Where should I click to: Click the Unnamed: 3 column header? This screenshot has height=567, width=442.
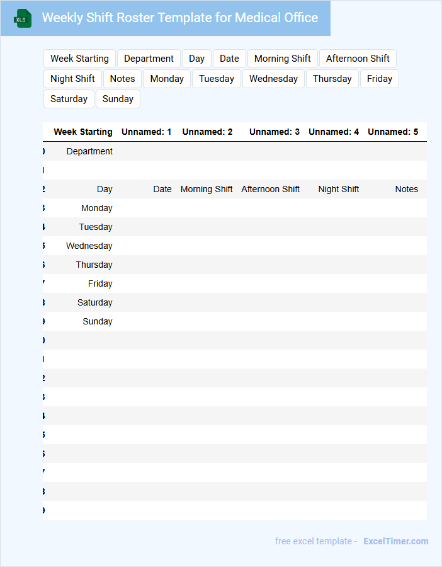(275, 132)
